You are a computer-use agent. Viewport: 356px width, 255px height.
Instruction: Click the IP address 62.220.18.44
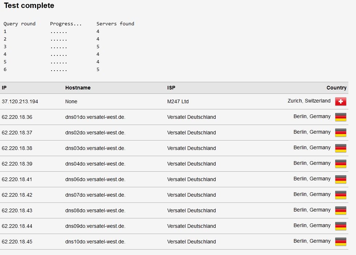click(x=17, y=226)
